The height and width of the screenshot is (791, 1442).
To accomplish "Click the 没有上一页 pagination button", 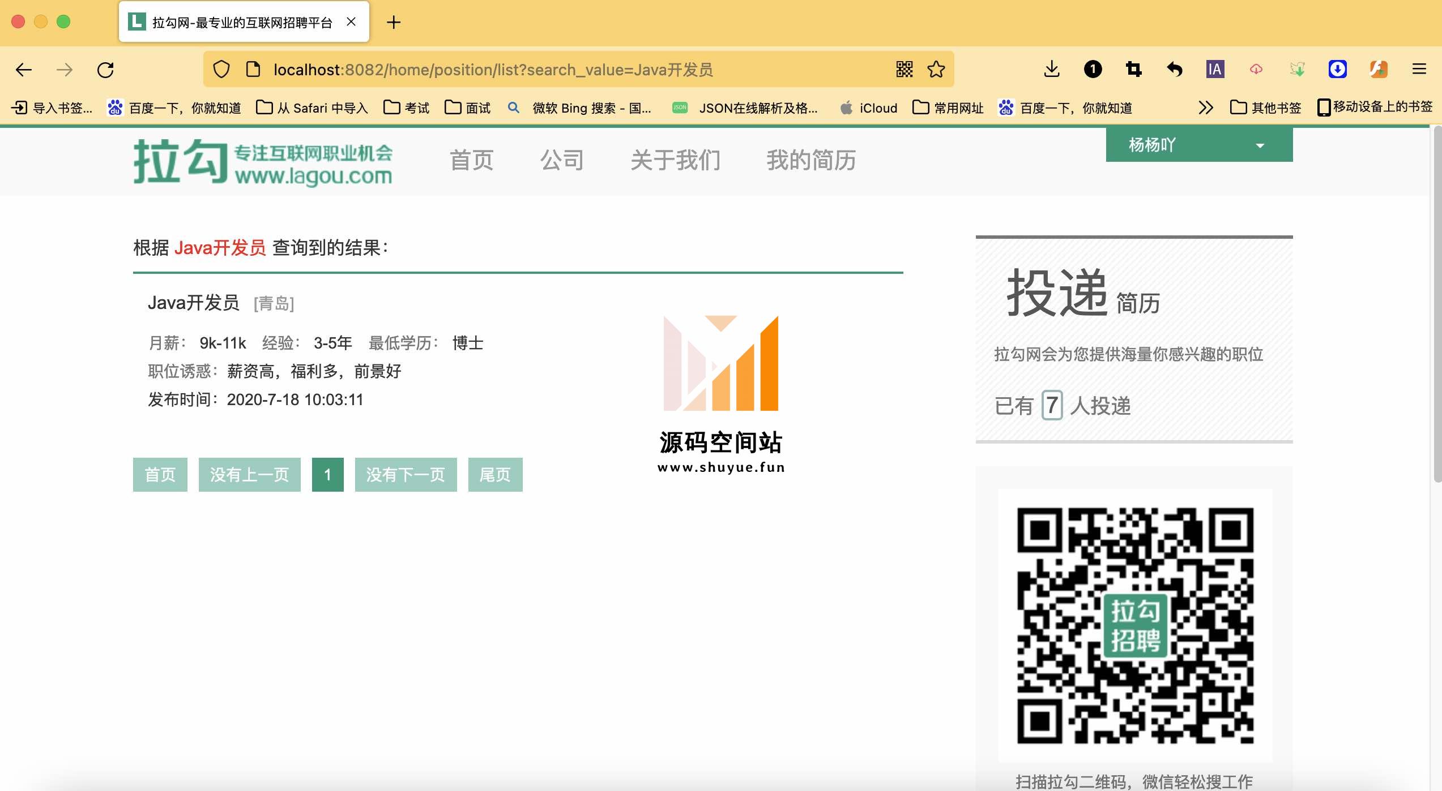I will (250, 475).
